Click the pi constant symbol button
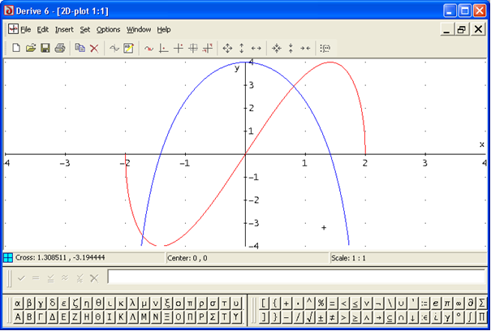The width and height of the screenshot is (491, 331). [x=447, y=303]
